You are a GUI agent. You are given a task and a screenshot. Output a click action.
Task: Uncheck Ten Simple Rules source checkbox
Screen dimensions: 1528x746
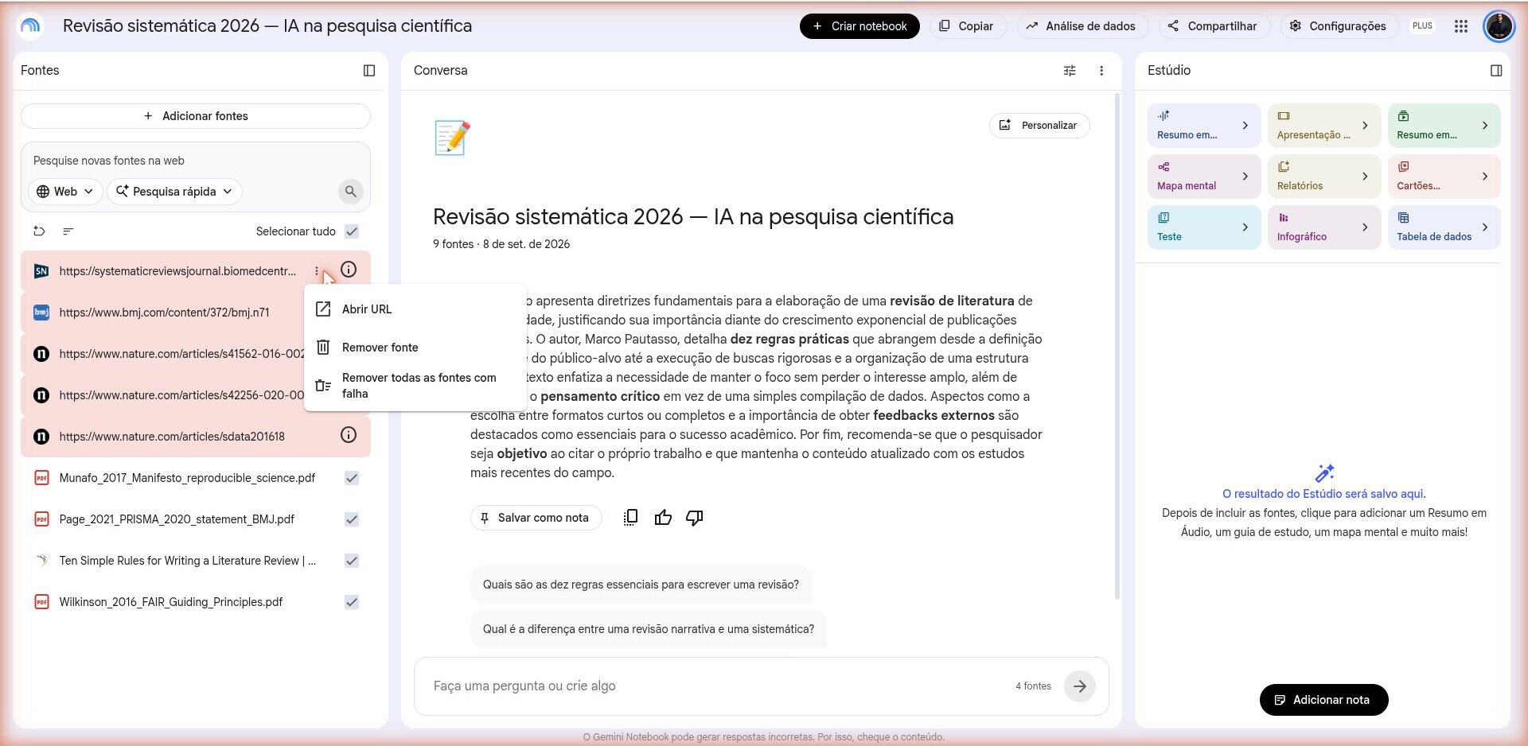coord(352,561)
